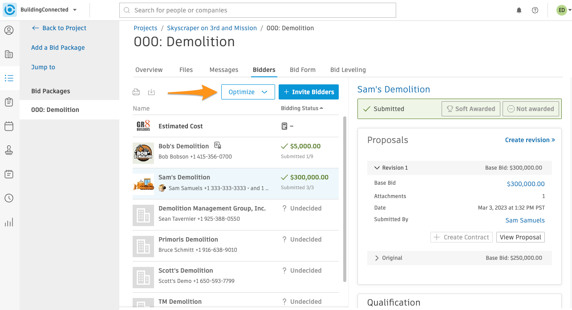Open the BuildingConnected account dropdown
572x310 pixels.
click(x=49, y=10)
